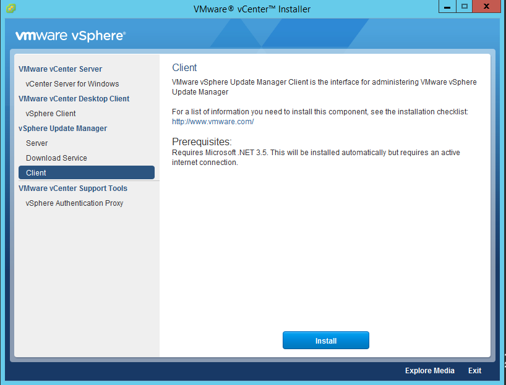Screen dimensions: 506x385
Task: Click the VMware vCenter Server heading
Action: [x=61, y=69]
